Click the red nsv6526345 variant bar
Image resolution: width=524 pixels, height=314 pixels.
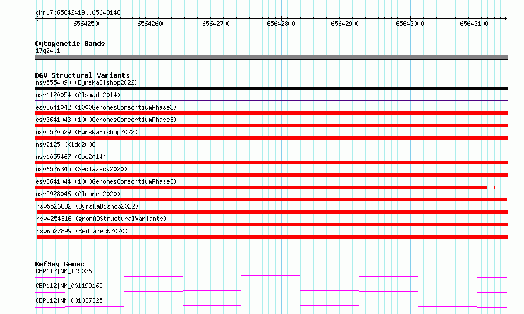(271, 175)
